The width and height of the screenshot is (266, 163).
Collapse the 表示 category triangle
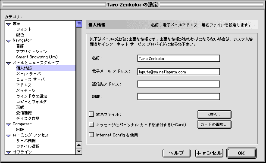[x=8, y=24]
